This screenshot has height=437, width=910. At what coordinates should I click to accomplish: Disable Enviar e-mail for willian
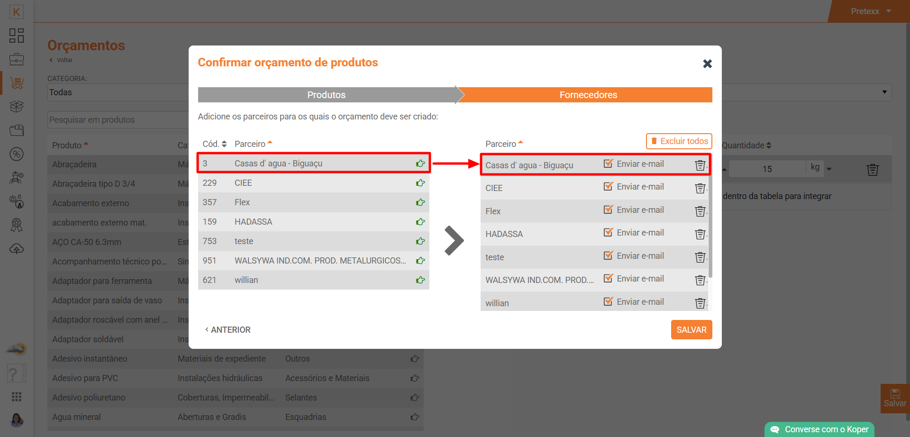click(608, 302)
